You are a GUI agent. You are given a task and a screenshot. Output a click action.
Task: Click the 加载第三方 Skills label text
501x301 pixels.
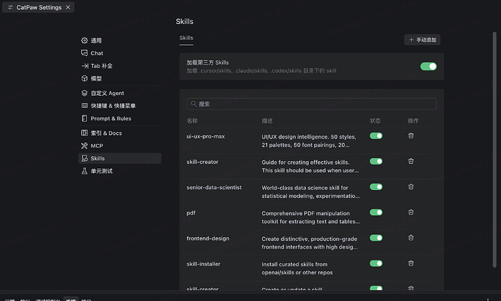208,62
